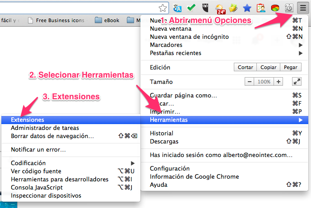This screenshot has width=311, height=208.
Task: Choose Imprimir… from the menu
Action: coord(224,111)
